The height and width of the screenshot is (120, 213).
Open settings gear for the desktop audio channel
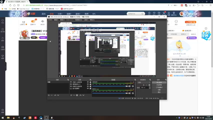pyautogui.click(x=133, y=86)
